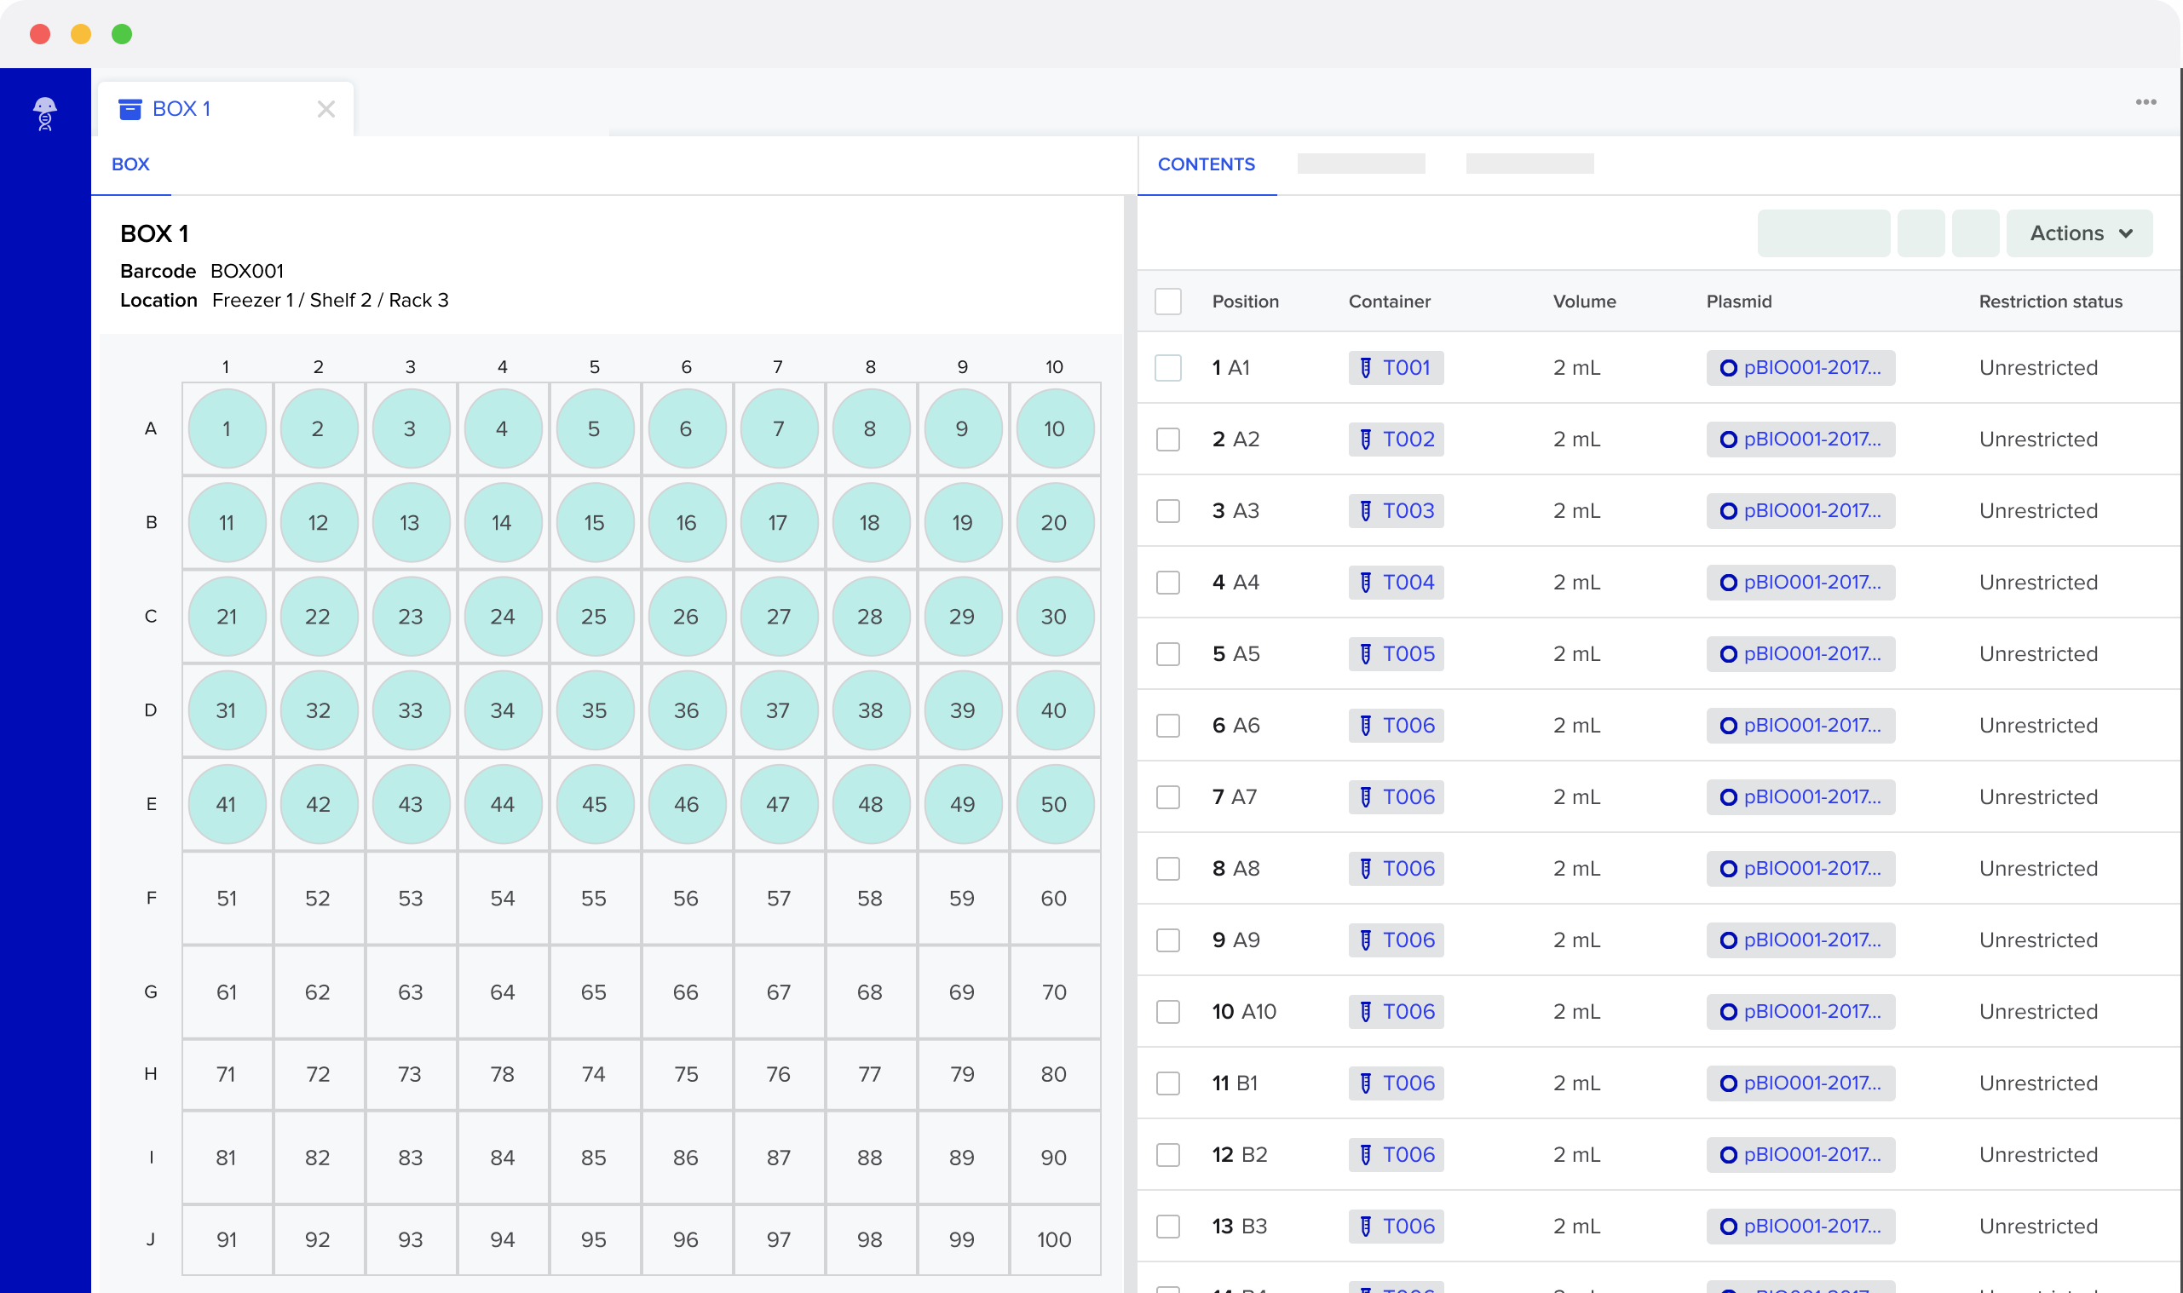Check the box for row 5 A5

pos(1167,653)
